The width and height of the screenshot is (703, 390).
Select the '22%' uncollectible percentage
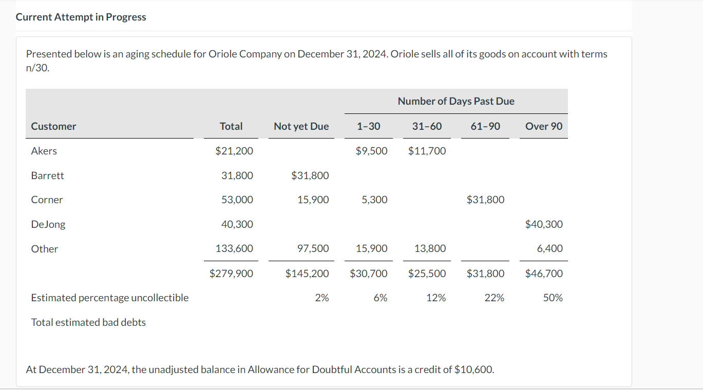[495, 298]
